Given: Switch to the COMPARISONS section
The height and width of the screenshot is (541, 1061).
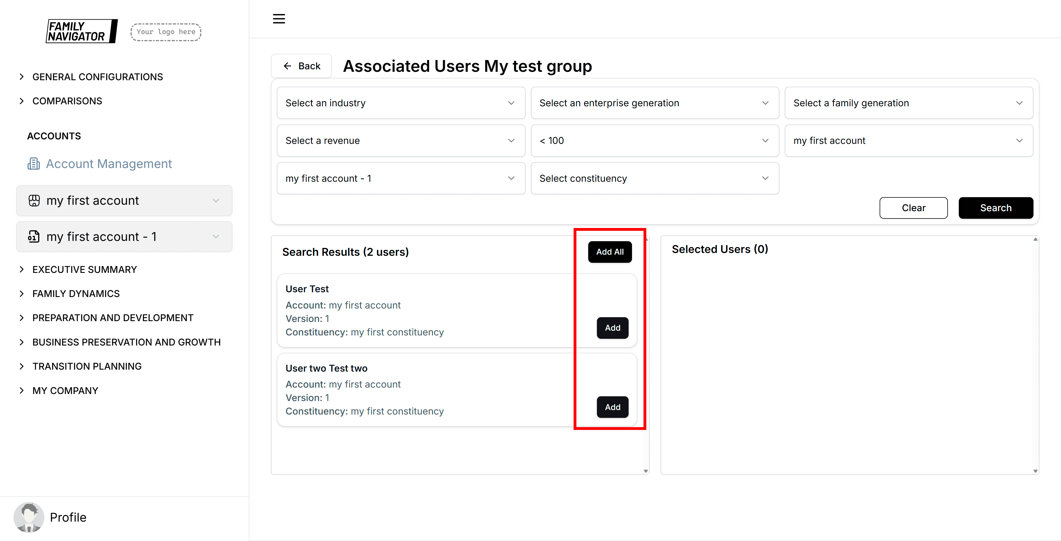Looking at the screenshot, I should [67, 101].
